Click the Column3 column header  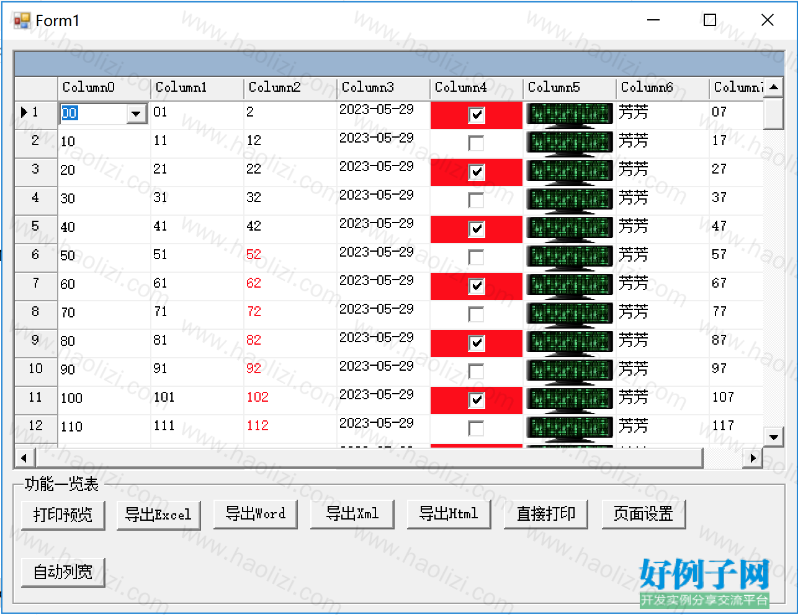[x=383, y=87]
